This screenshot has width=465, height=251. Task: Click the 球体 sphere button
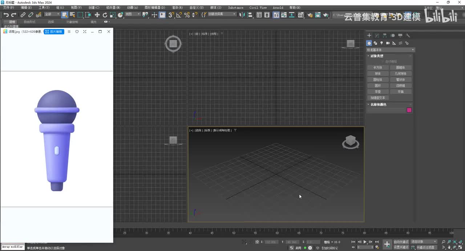pyautogui.click(x=378, y=74)
